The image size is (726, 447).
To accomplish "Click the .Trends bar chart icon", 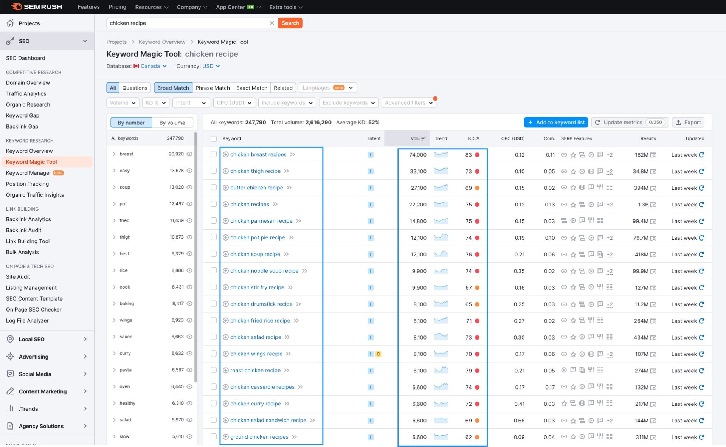I will click(x=10, y=408).
